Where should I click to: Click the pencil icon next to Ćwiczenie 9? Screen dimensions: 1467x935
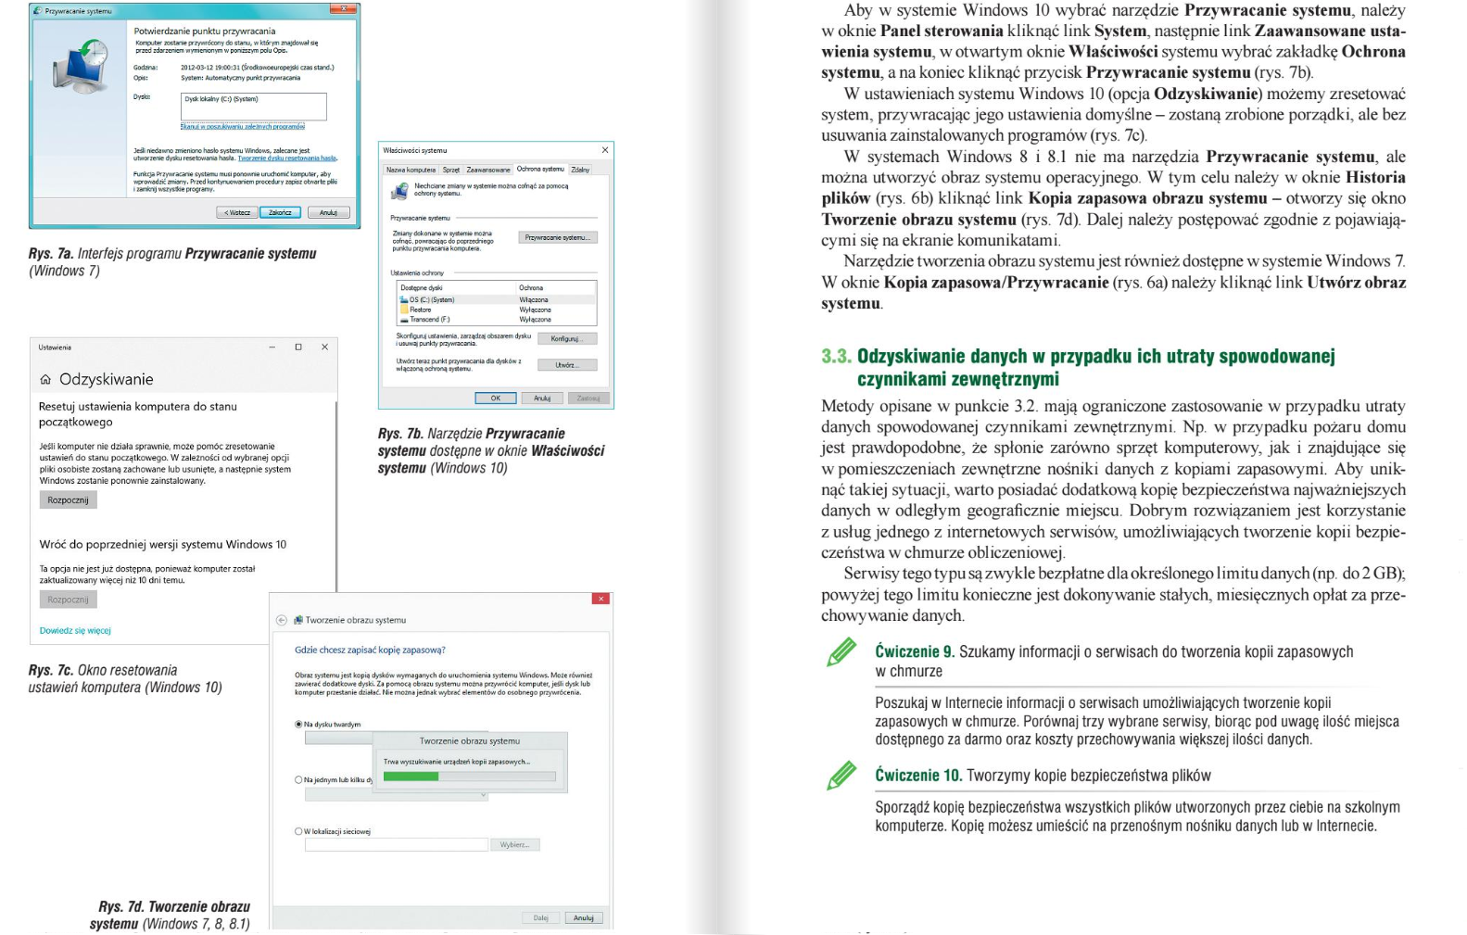click(841, 652)
